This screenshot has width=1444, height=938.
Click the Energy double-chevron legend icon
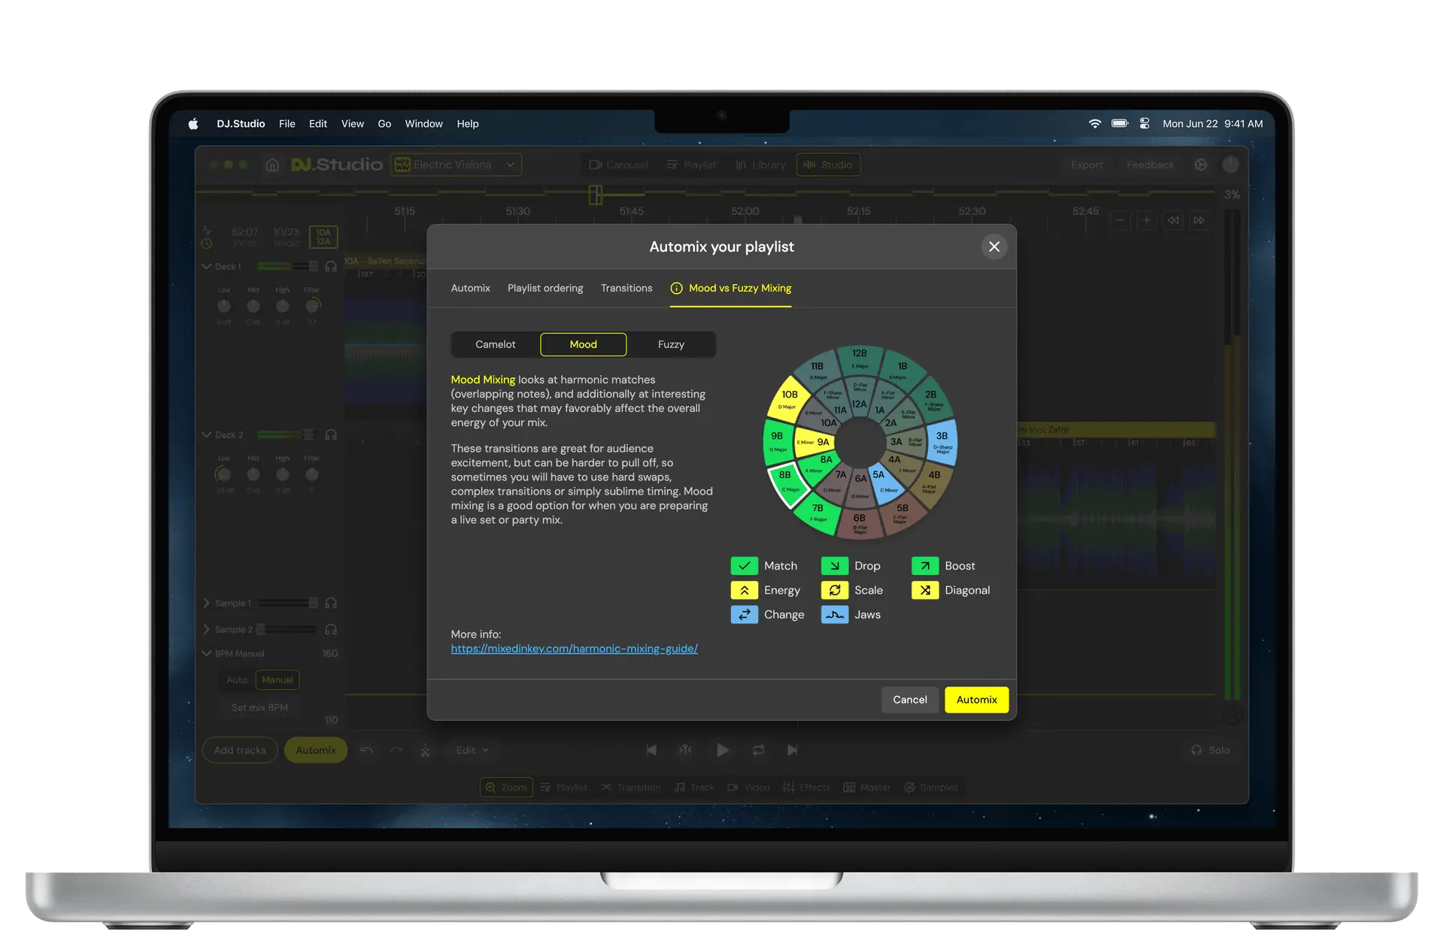pyautogui.click(x=744, y=591)
